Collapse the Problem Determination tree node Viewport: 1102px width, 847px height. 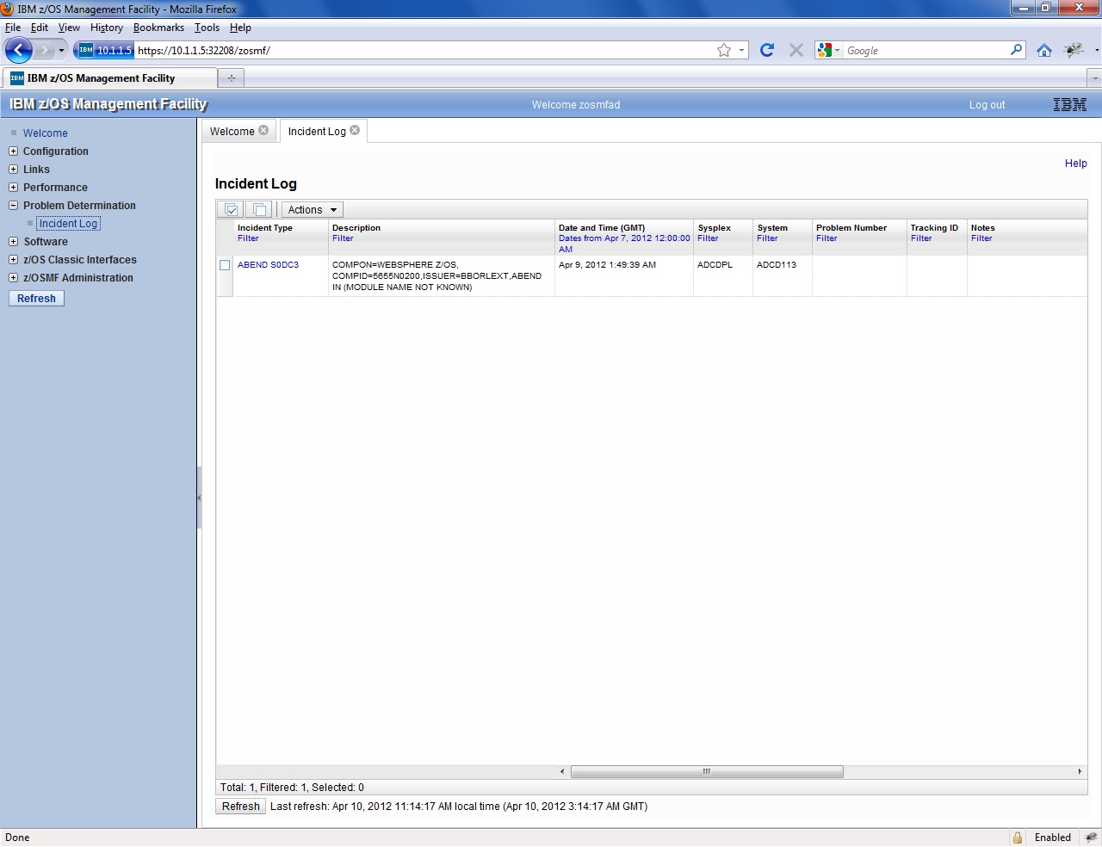coord(13,206)
